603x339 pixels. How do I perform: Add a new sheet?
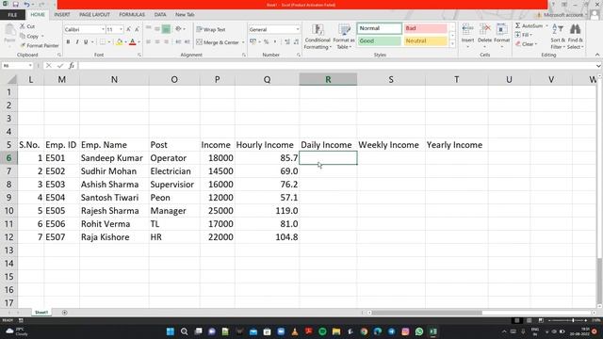[x=65, y=313]
